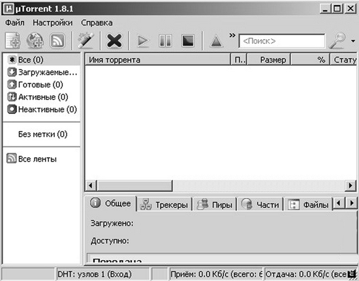The image size is (359, 281).
Task: Click the horizontal scrollbar thumb
Action: pos(134,185)
